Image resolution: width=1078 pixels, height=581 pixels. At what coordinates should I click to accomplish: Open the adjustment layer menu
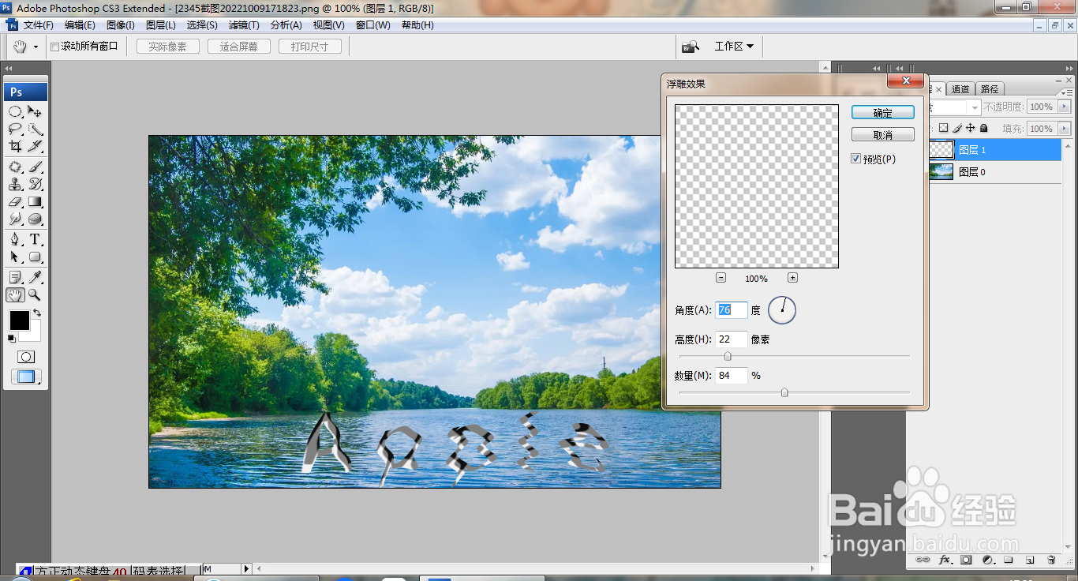[987, 560]
